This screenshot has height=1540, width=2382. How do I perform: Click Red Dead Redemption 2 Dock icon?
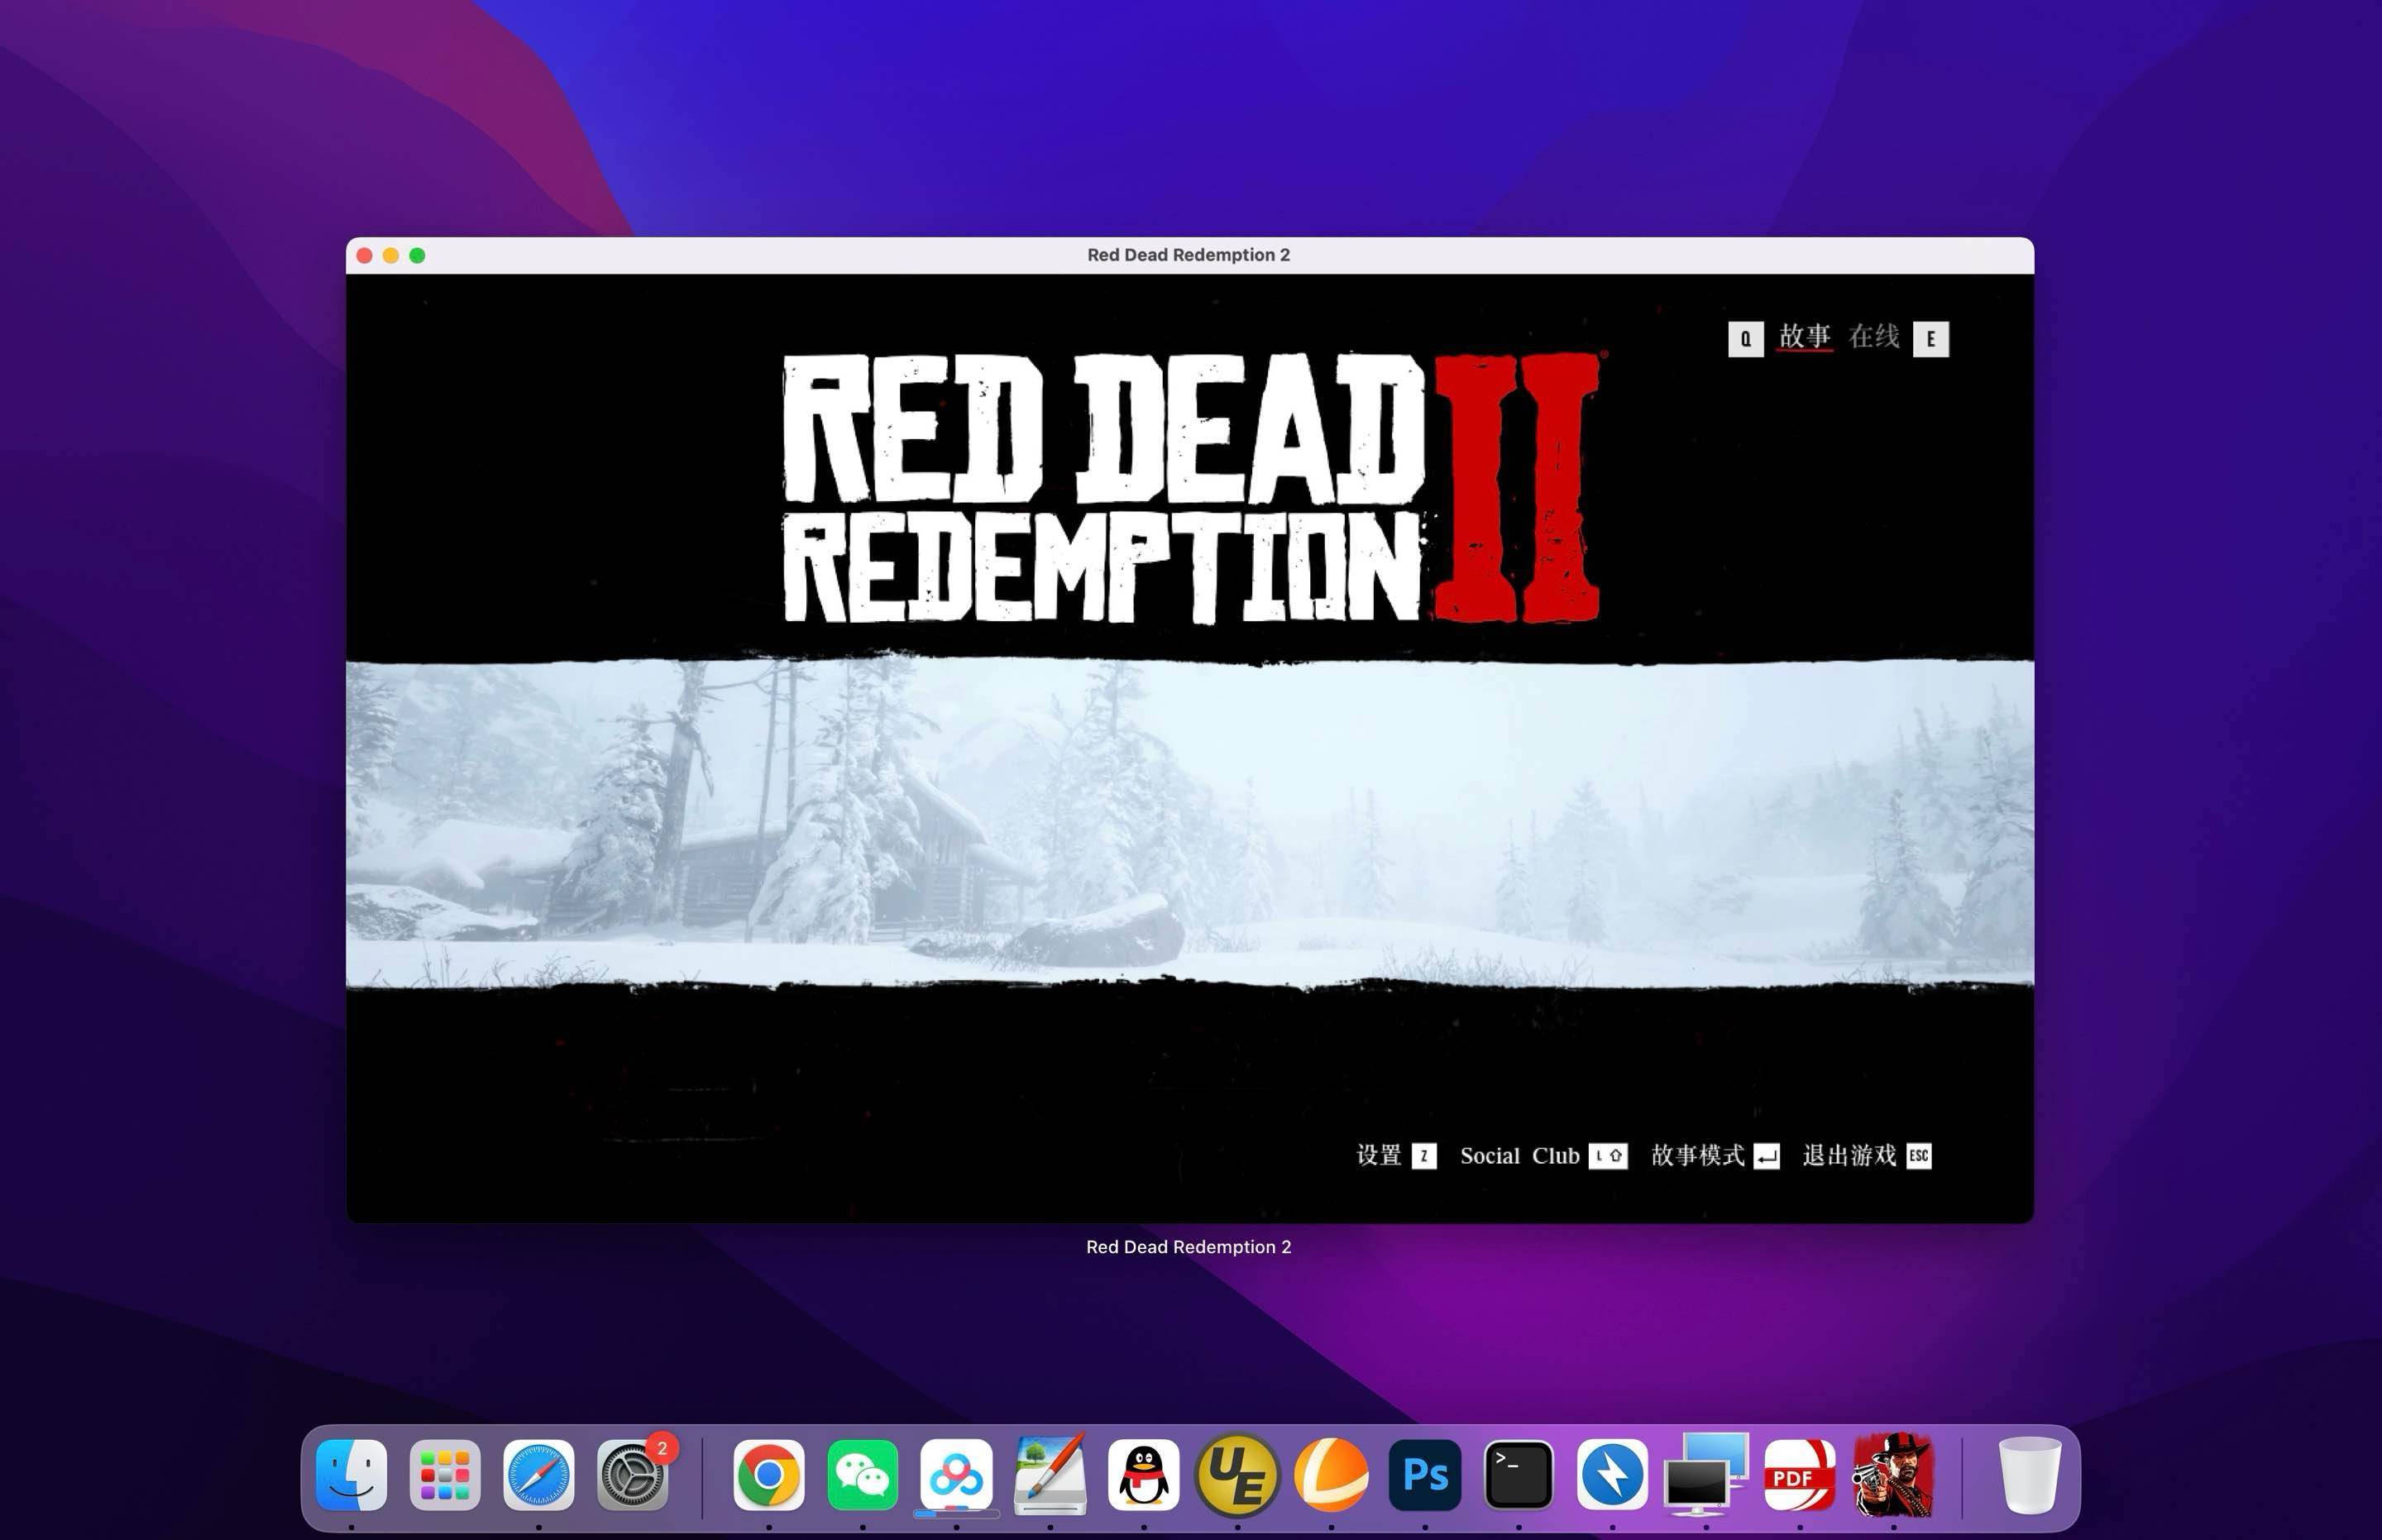tap(1893, 1475)
